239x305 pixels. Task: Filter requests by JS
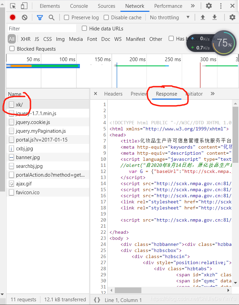click(37, 39)
